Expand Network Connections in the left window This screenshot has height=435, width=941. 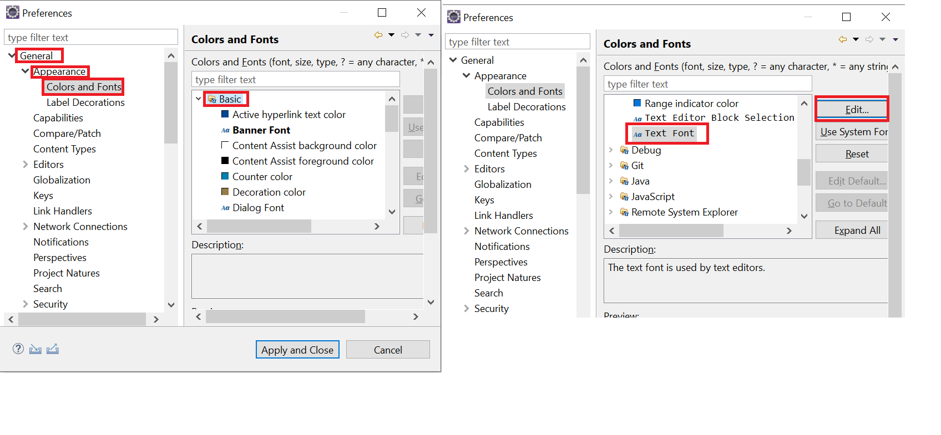25,227
